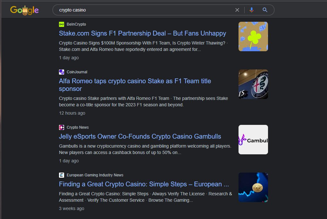Screen dimensions: 327x219
Task: Click the 12 hours ago timestamp
Action: point(72,113)
